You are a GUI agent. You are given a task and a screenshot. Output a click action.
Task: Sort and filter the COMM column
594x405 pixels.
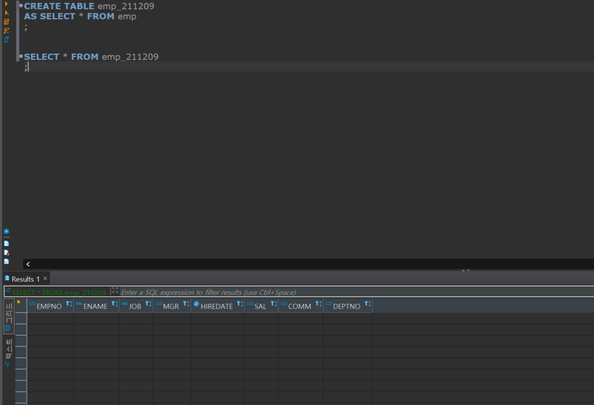[318, 304]
